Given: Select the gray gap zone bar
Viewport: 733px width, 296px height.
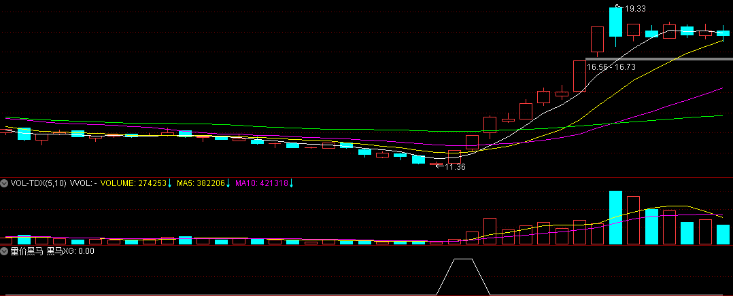Looking at the screenshot, I should click(659, 59).
